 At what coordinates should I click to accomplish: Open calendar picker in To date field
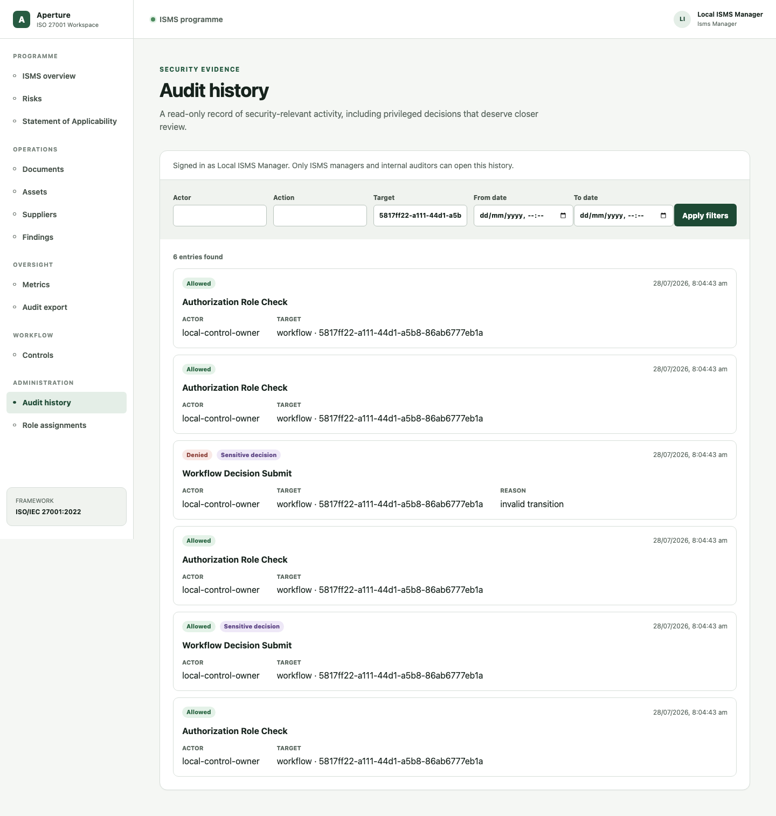pos(663,216)
